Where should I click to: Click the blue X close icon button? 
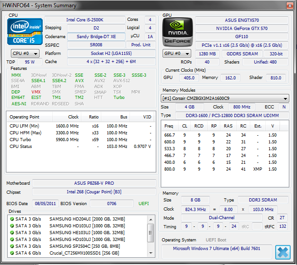click(x=282, y=252)
